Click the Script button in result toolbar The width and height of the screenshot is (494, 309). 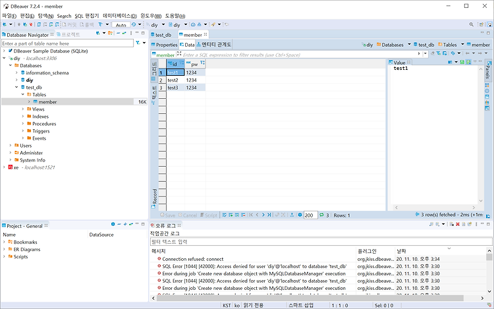tap(209, 215)
